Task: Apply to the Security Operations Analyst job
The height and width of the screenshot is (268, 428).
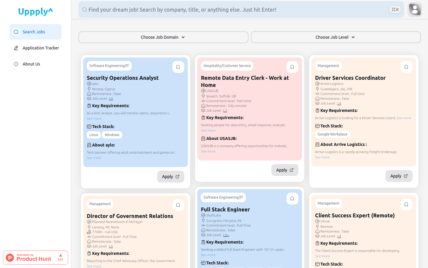Action: pos(171,177)
